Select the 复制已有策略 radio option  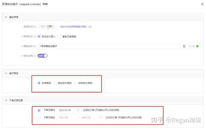[x=60, y=36]
